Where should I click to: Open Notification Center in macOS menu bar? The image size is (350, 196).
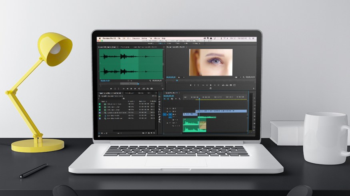[x=253, y=38]
